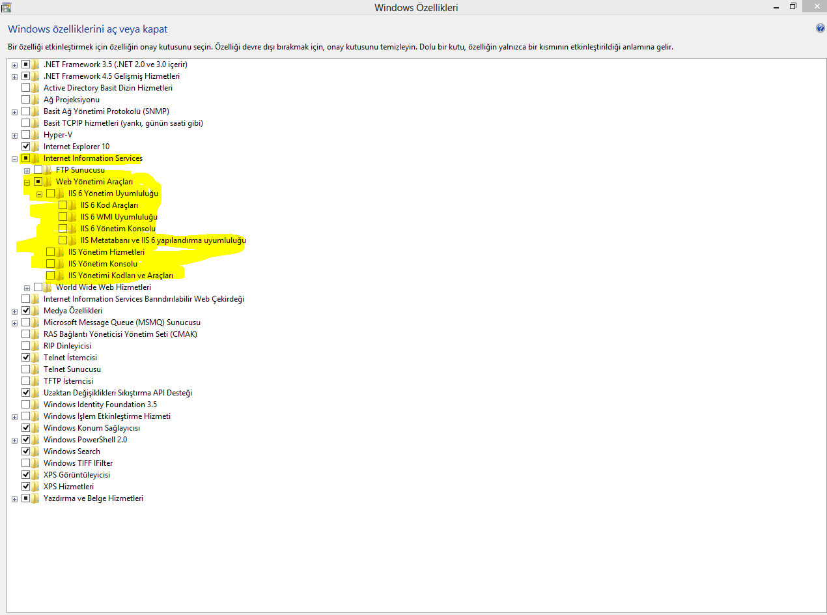The height and width of the screenshot is (615, 827).
Task: Expand the Hyper-V tree node
Action: (14, 136)
